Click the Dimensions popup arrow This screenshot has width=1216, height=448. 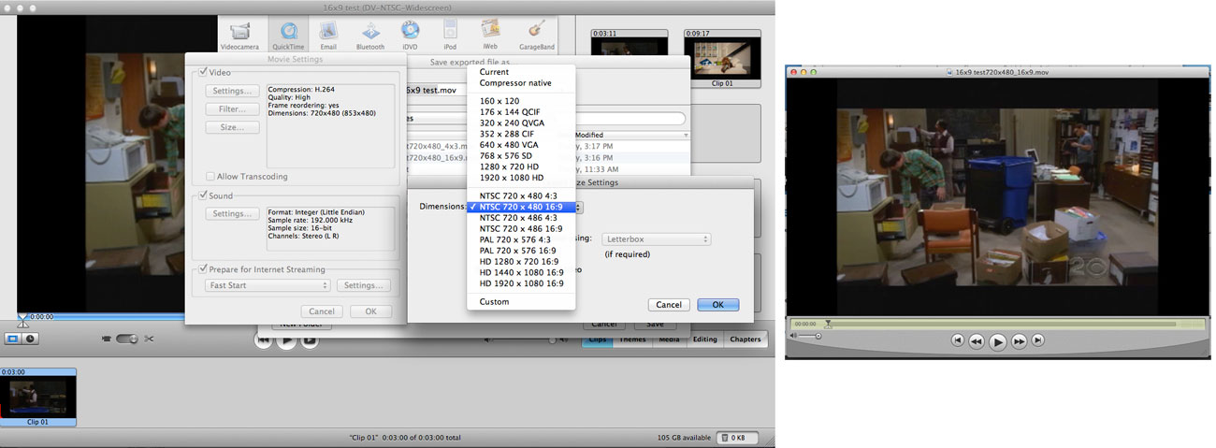tap(580, 207)
